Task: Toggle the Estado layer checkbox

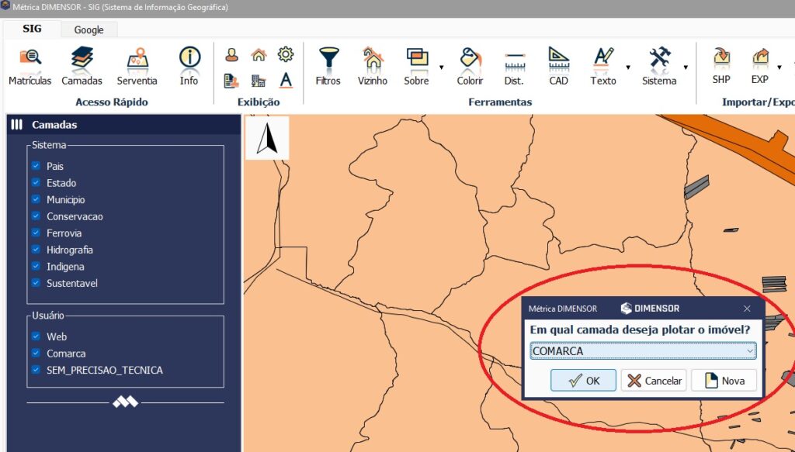Action: [x=36, y=182]
